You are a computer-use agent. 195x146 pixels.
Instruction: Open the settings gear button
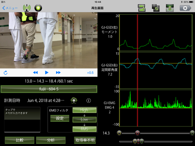[185, 8]
